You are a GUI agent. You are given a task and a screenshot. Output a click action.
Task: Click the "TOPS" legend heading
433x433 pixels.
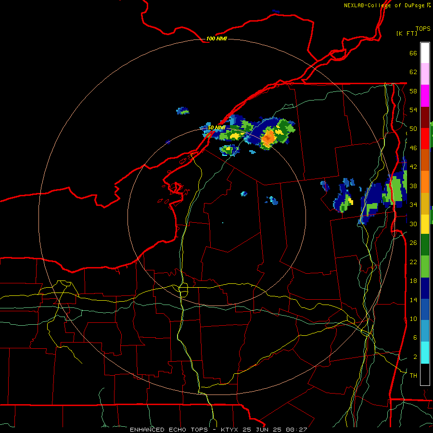pos(423,28)
